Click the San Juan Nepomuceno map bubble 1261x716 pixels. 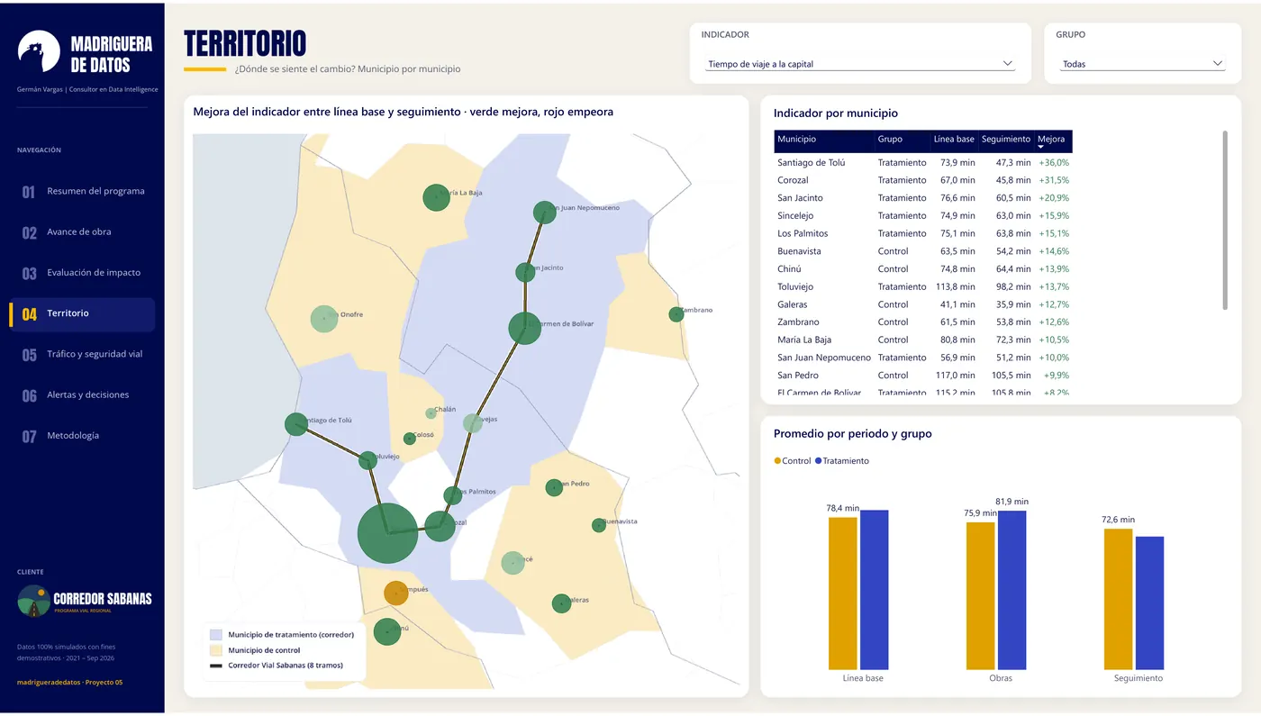(x=544, y=213)
